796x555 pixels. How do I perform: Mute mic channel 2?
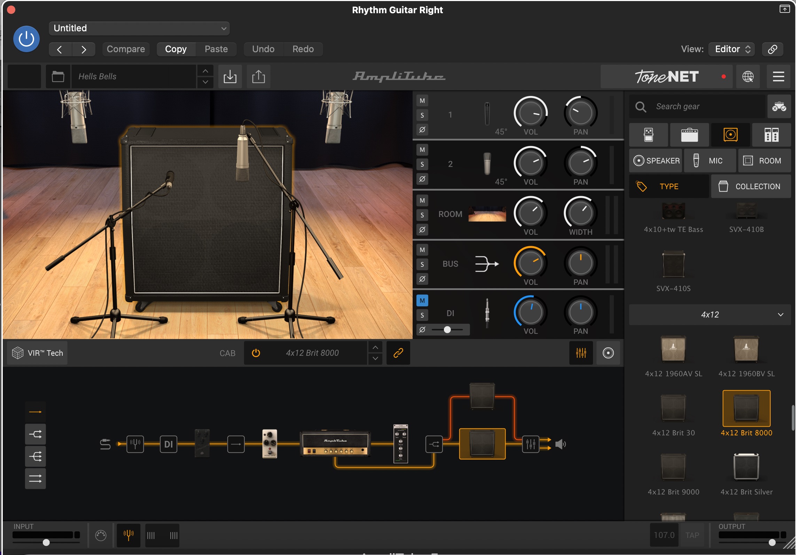pos(422,150)
